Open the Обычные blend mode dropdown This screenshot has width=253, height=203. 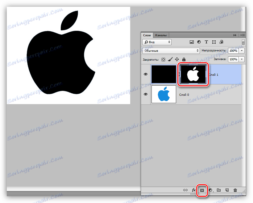(171, 51)
